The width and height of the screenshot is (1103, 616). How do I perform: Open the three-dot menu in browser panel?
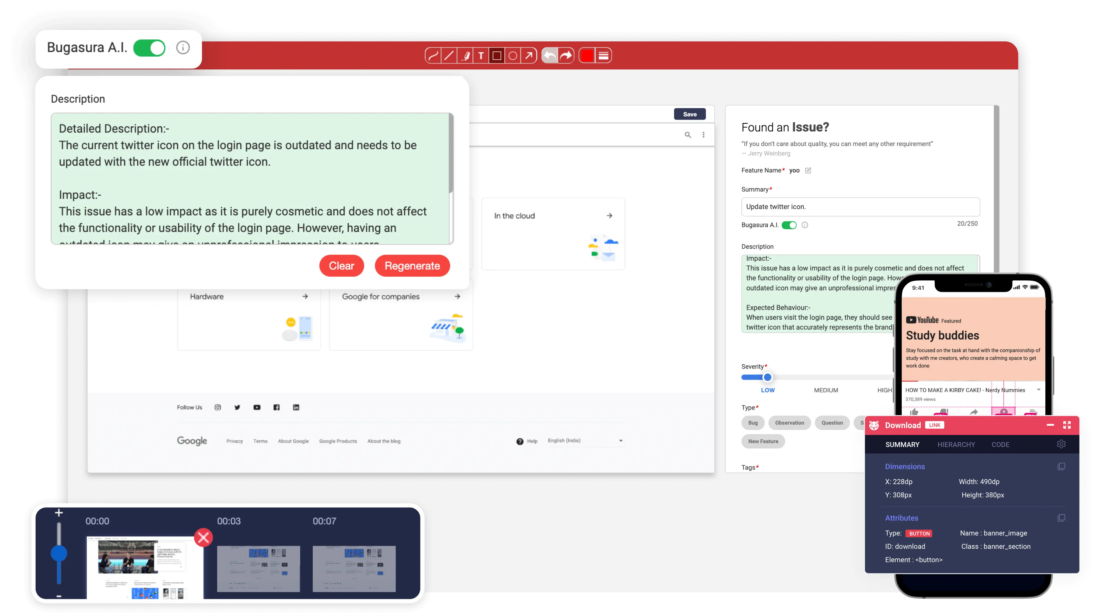click(x=703, y=135)
